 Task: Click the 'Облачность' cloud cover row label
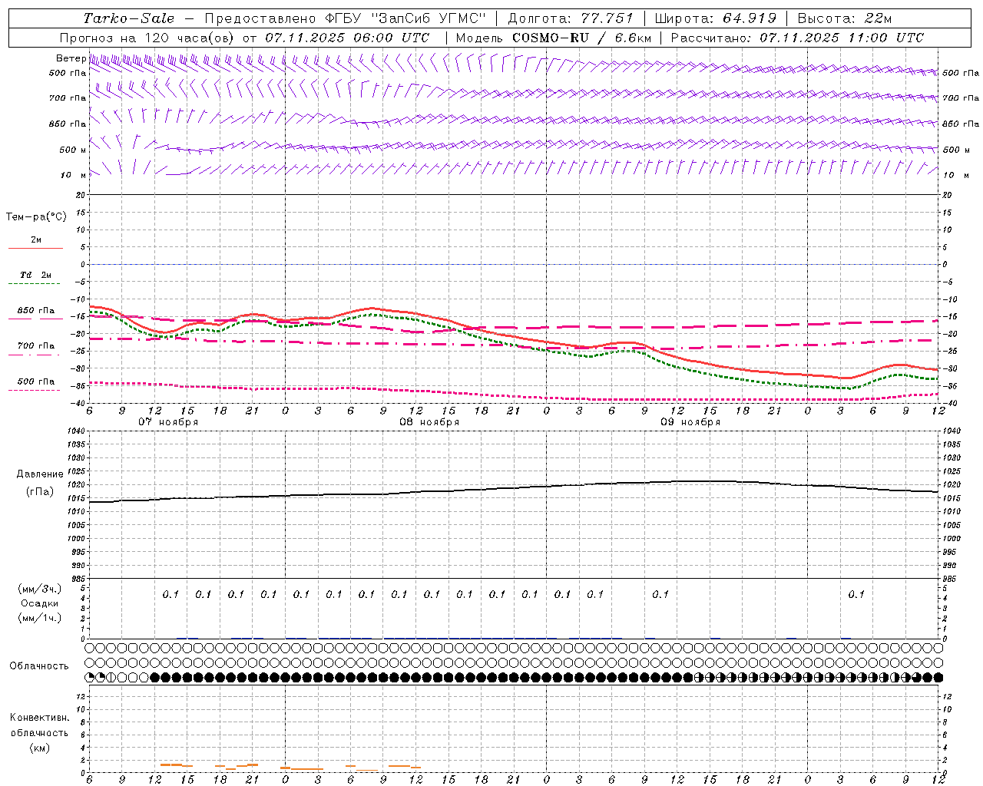tap(39, 666)
